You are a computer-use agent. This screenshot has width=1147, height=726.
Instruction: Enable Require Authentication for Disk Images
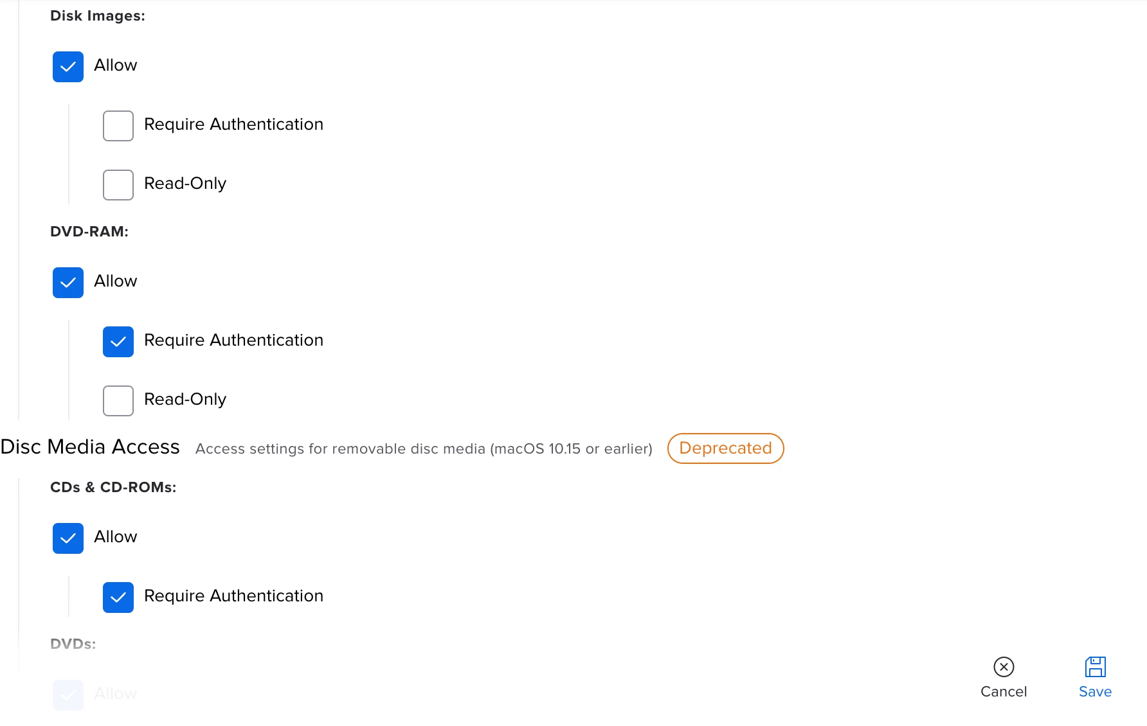(118, 126)
